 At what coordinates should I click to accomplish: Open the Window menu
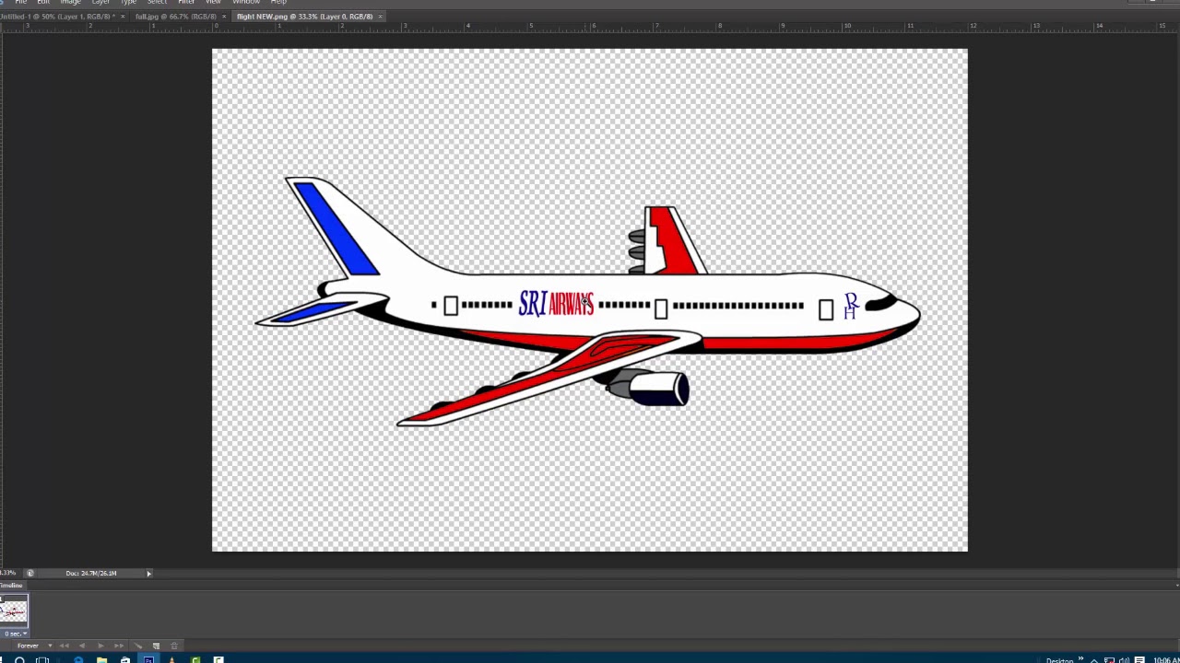(x=245, y=2)
